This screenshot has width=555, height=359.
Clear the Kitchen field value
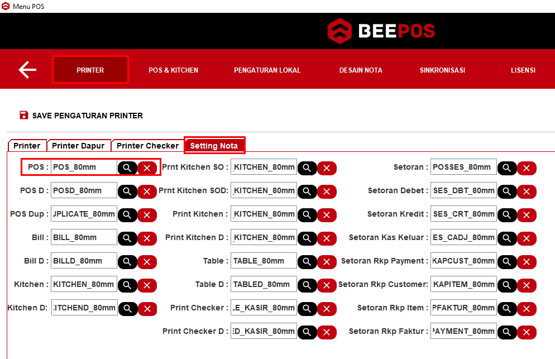(x=147, y=285)
